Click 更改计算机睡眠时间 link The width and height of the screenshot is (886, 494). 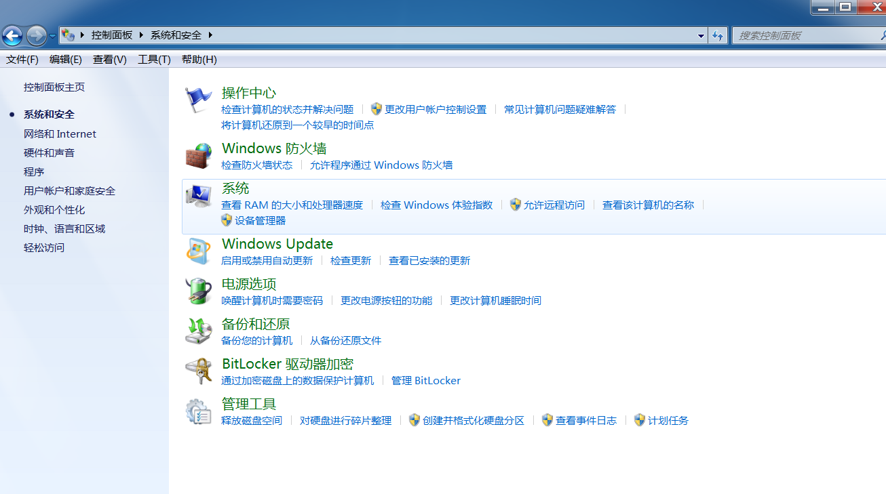(496, 301)
